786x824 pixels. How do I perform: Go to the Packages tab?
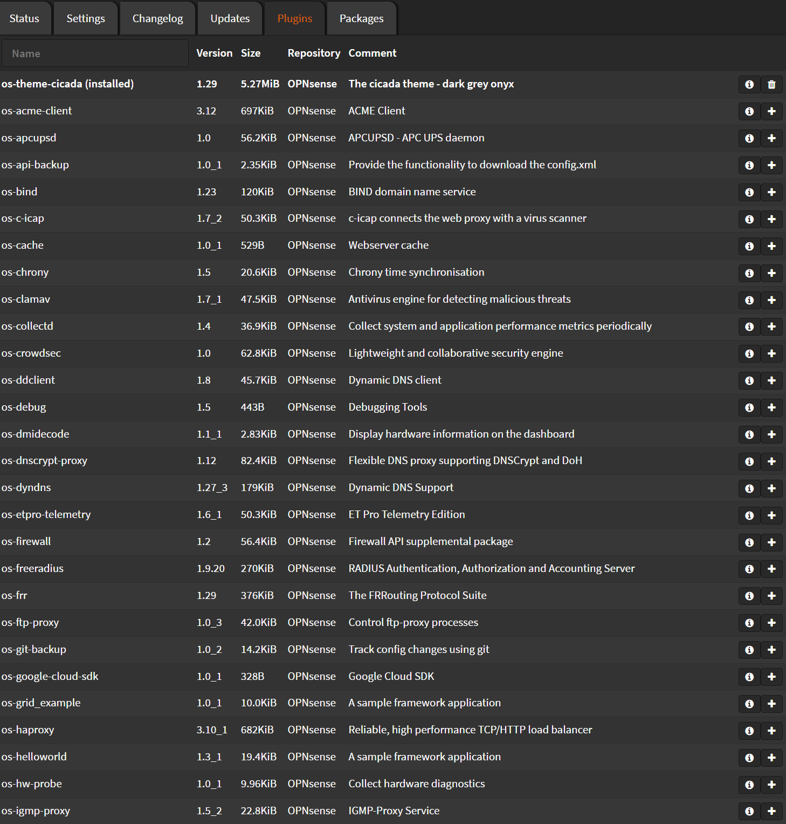pyautogui.click(x=361, y=18)
